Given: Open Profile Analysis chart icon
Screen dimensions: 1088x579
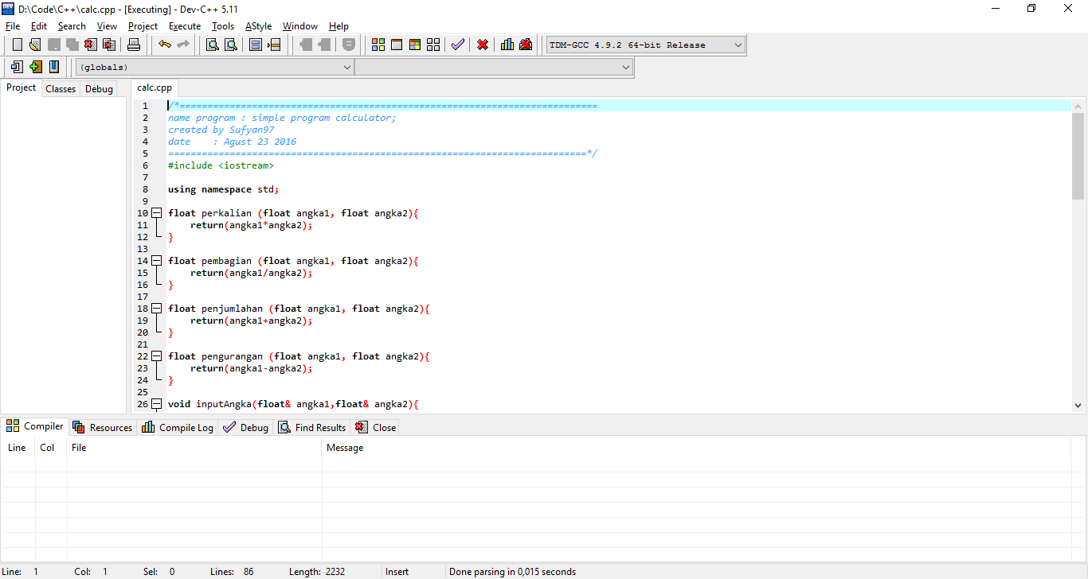Looking at the screenshot, I should (x=507, y=45).
